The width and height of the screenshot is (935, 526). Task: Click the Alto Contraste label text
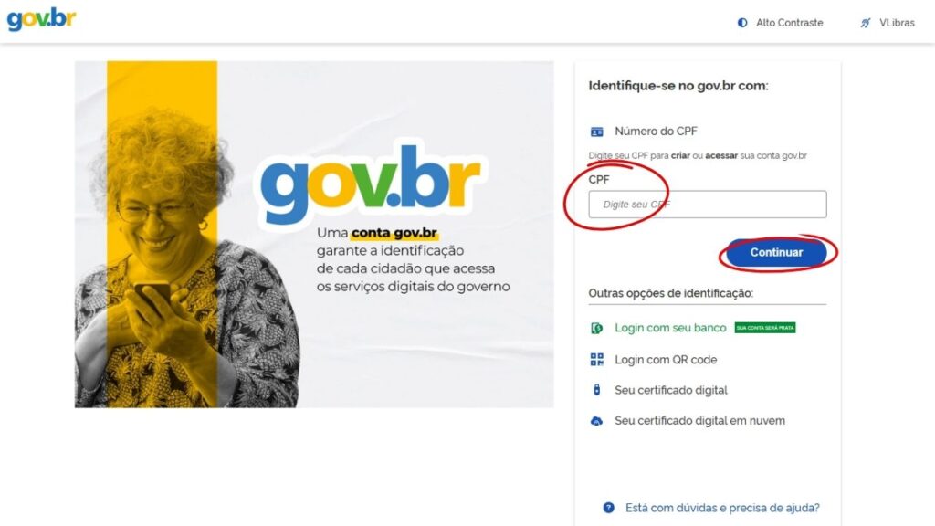click(790, 23)
